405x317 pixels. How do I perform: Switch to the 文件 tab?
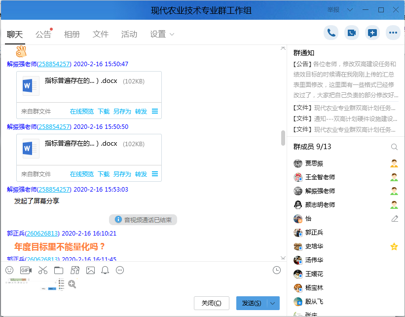101,34
